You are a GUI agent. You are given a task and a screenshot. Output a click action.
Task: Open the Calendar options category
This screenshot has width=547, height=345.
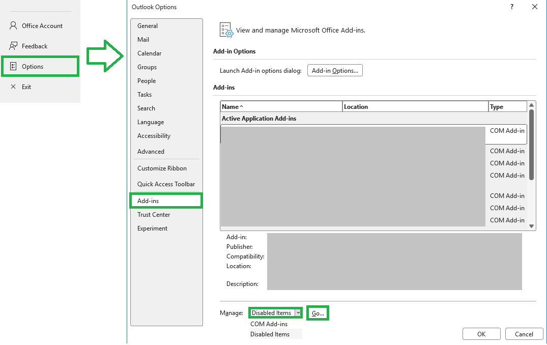point(166,53)
